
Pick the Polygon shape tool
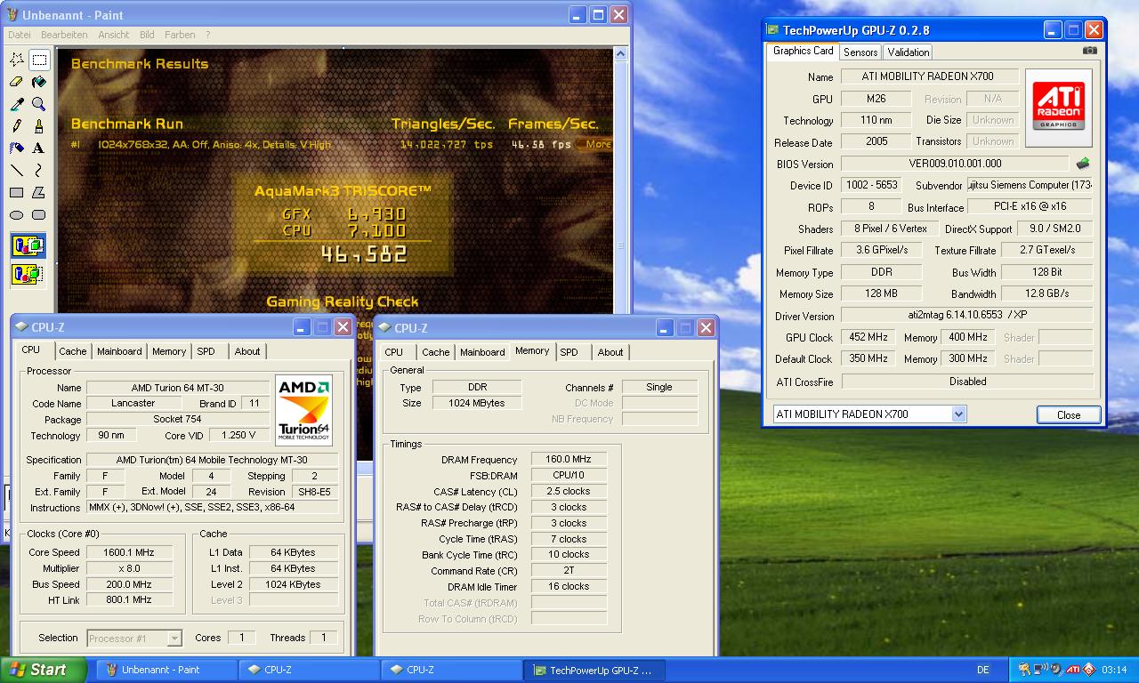(39, 192)
